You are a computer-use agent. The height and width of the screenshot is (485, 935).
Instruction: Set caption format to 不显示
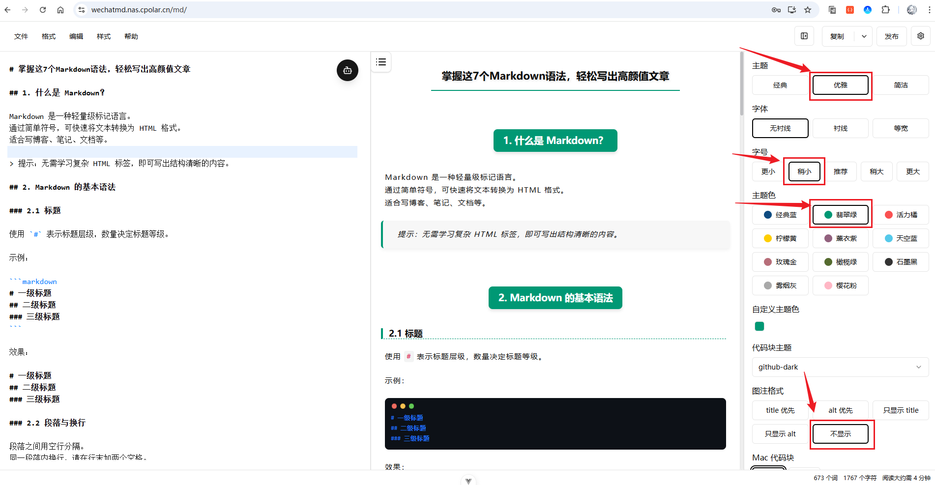click(841, 434)
